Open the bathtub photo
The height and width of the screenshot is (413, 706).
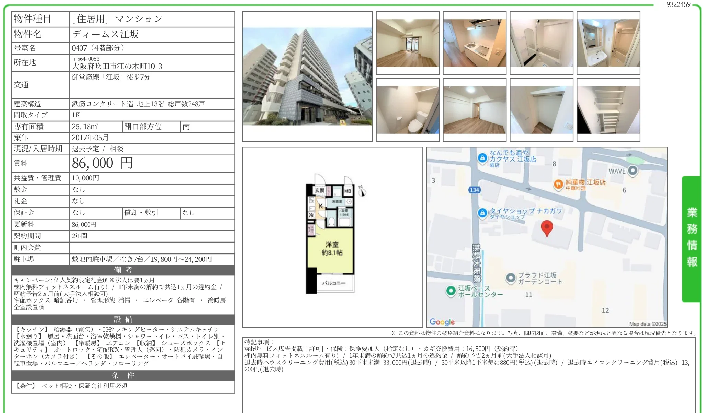point(542,43)
